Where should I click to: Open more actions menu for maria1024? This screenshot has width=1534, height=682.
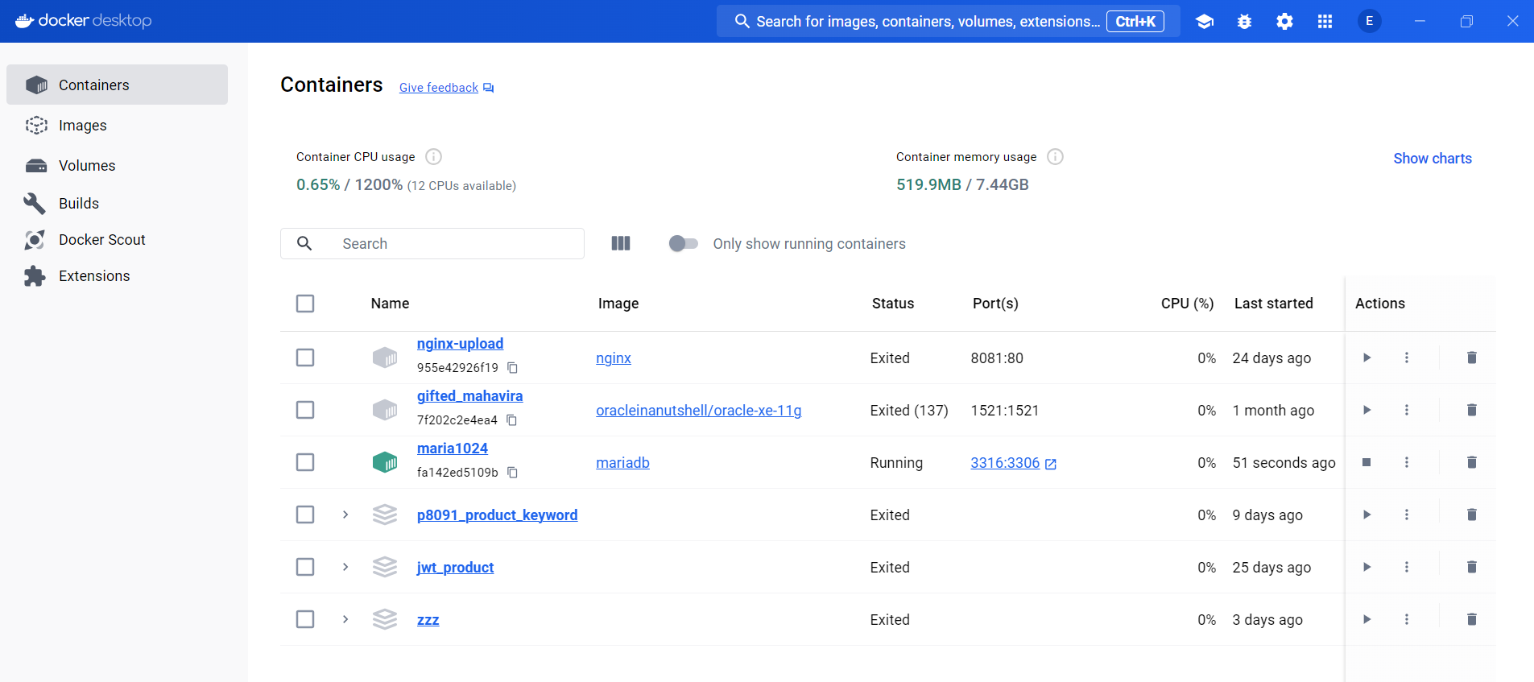tap(1407, 462)
